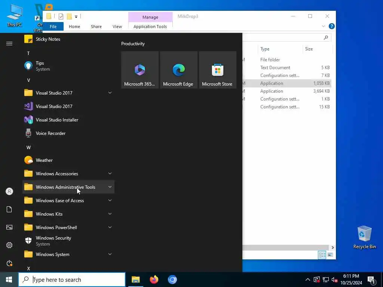Screen dimensions: 383x287
Task: Open Documents from the Start sidebar
Action: coord(9,209)
